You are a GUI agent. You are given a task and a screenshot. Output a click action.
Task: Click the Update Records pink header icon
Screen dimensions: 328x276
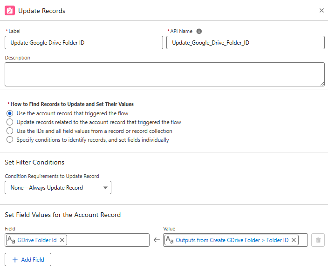click(10, 11)
